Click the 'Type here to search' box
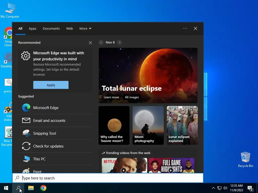This screenshot has width=258, height=193. point(108,178)
